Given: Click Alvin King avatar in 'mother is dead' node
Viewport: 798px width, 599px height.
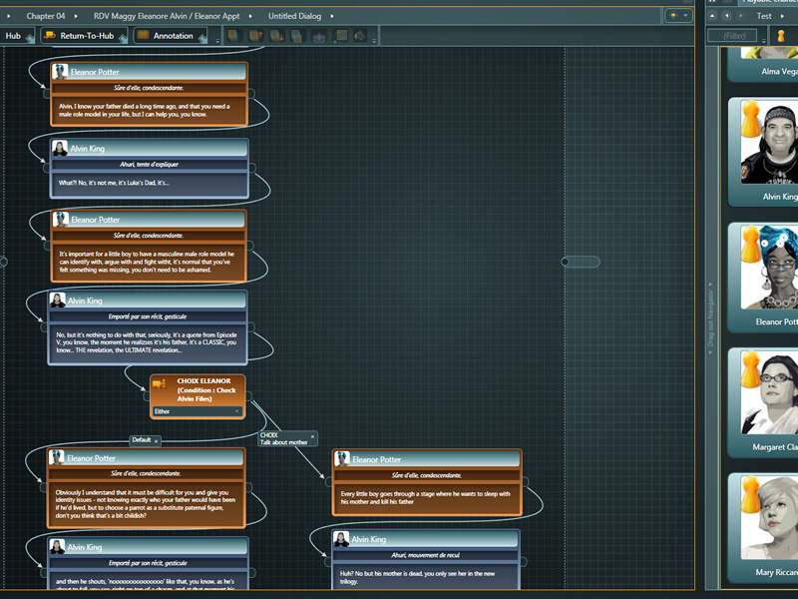Looking at the screenshot, I should 341,538.
